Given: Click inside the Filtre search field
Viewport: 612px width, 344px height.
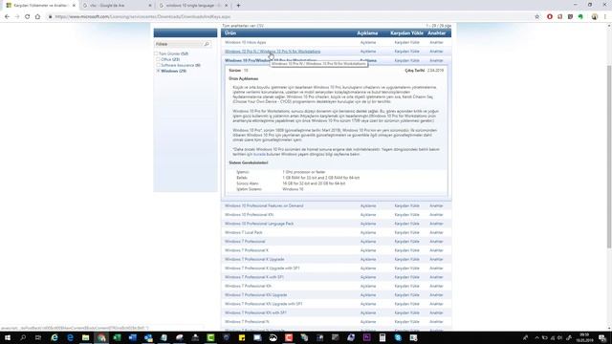Looking at the screenshot, I should tap(179, 44).
